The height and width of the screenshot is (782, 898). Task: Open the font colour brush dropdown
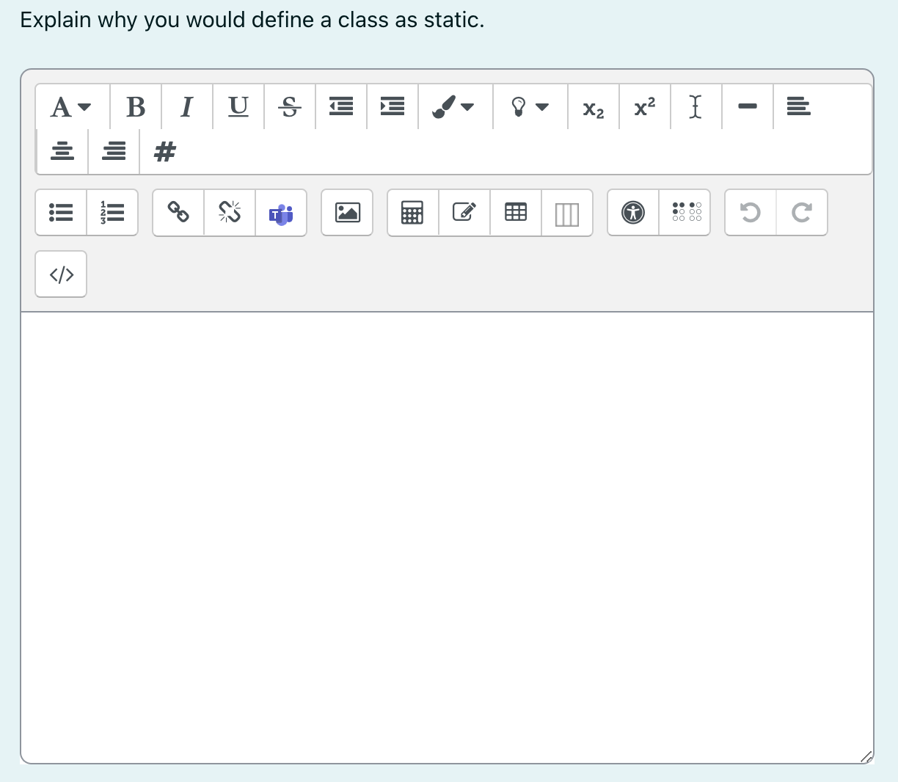[455, 107]
